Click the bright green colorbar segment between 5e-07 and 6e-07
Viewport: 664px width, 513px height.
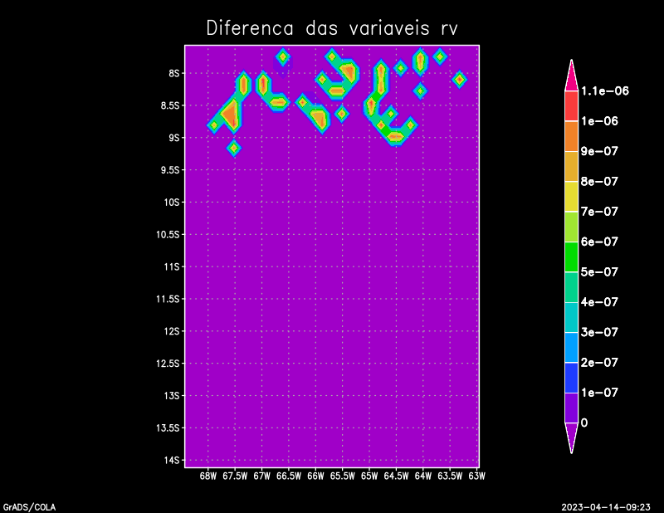pyautogui.click(x=571, y=256)
